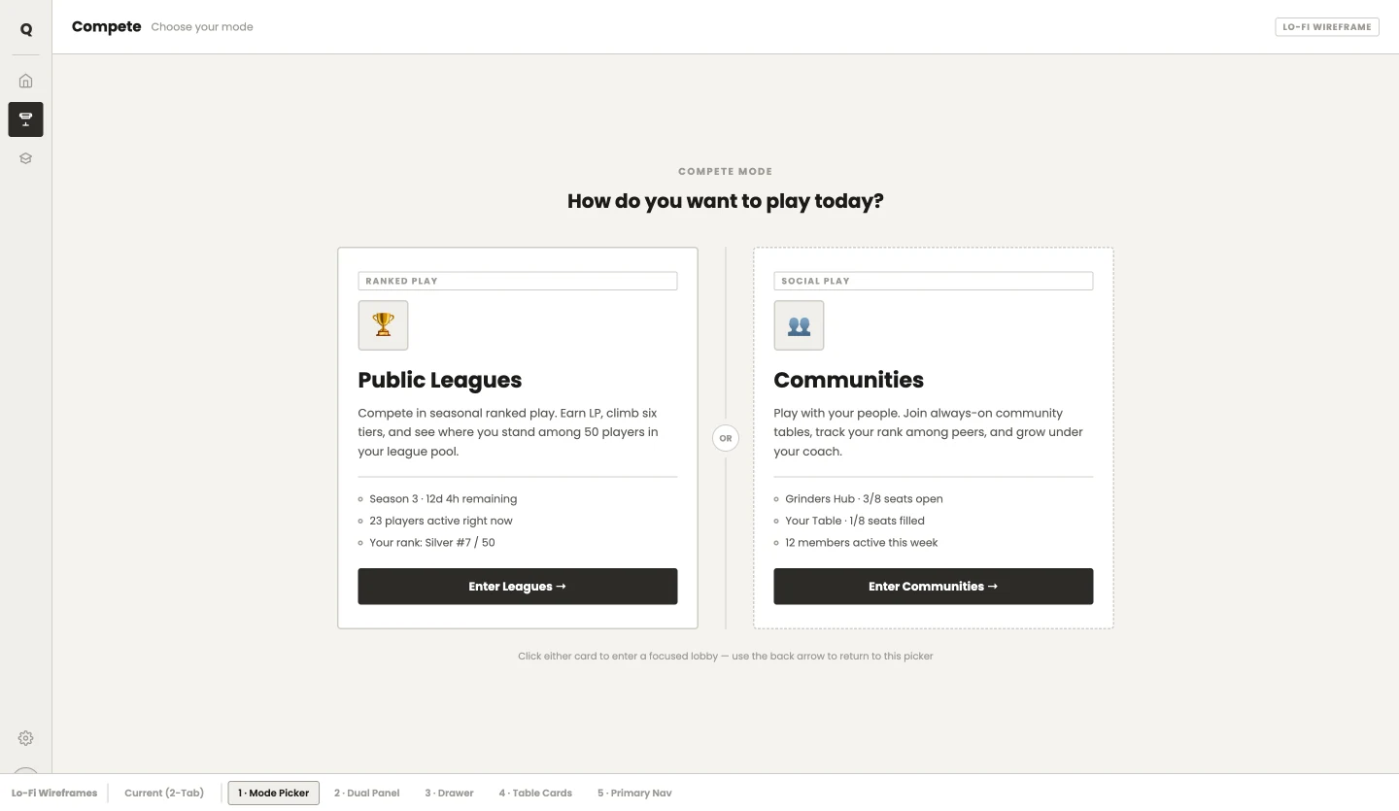
Task: Click 'Your Table · 1/8 seats filled'
Action: [855, 521]
